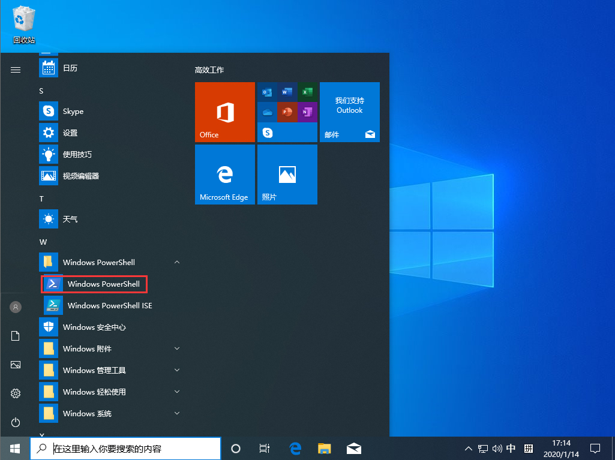
Task: Expand the Windows 系统 group
Action: tap(177, 413)
